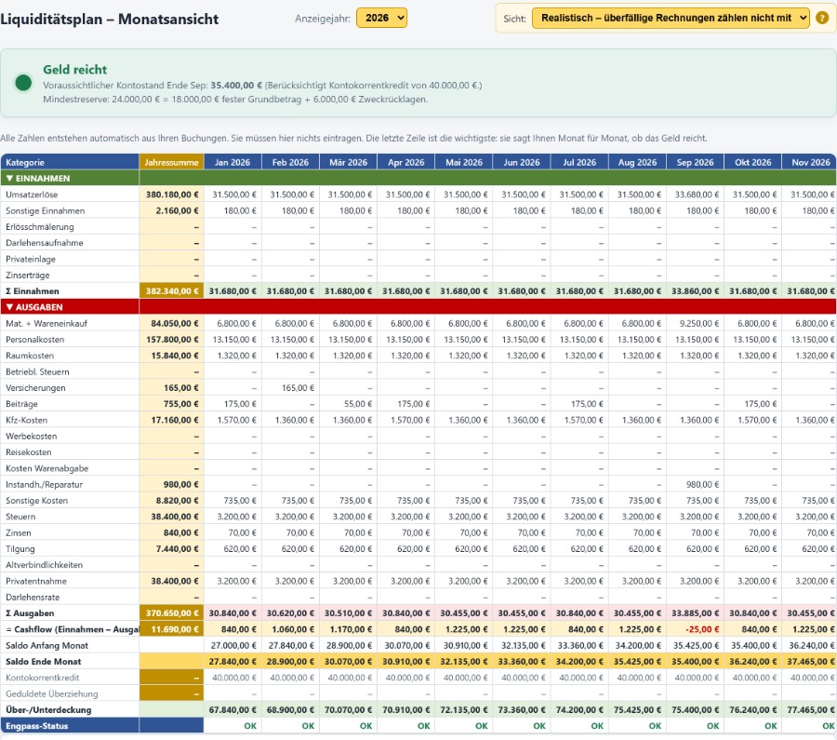Collapse the AUSGABEN section
This screenshot has height=740, width=837.
(34, 307)
